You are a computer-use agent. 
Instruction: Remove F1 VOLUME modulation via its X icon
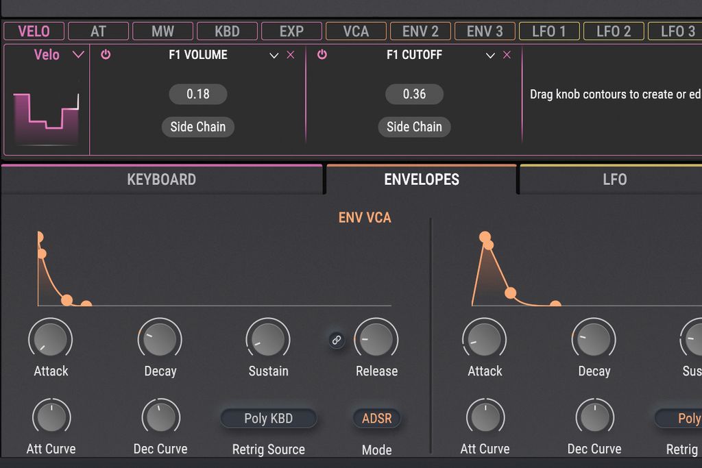point(290,56)
